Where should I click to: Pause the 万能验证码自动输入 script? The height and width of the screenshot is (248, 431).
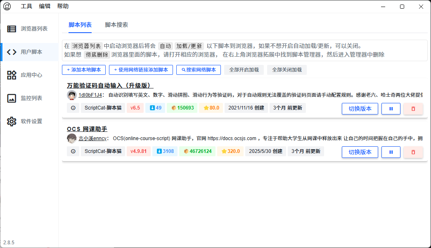click(x=391, y=109)
